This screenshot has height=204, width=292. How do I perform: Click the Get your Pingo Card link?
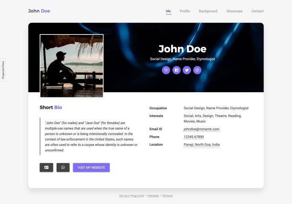[131, 196]
